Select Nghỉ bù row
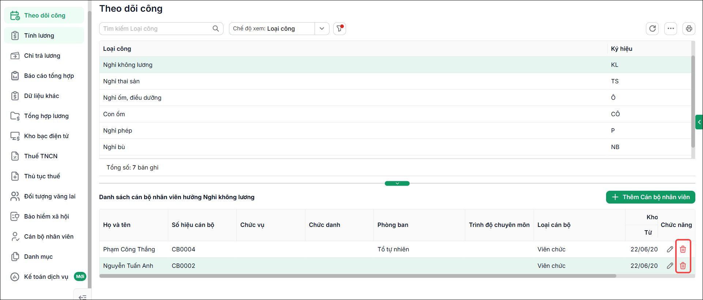Screen dimensions: 703x300 (395, 147)
